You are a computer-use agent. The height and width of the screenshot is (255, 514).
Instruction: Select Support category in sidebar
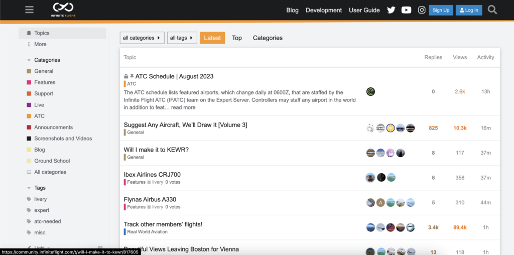(44, 93)
